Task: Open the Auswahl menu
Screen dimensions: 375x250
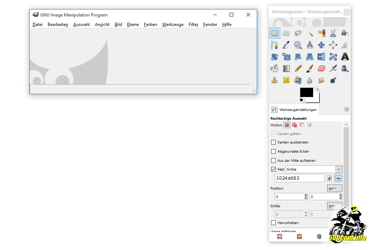Action: coord(81,25)
